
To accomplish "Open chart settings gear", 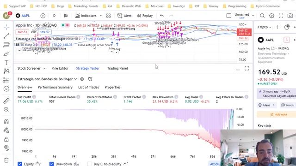I will (271, 16).
